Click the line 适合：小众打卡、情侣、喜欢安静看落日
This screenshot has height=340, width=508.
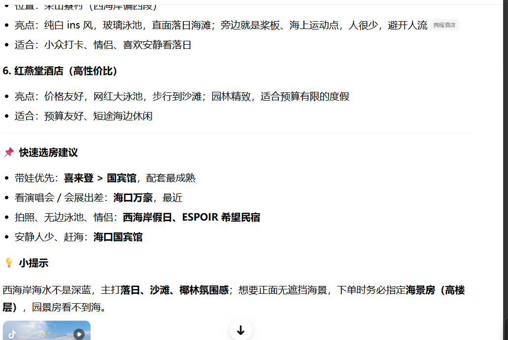(103, 45)
